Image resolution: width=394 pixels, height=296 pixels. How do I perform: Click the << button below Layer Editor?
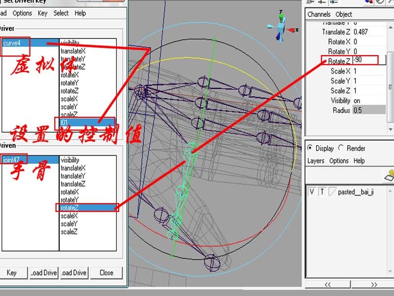coord(328,285)
